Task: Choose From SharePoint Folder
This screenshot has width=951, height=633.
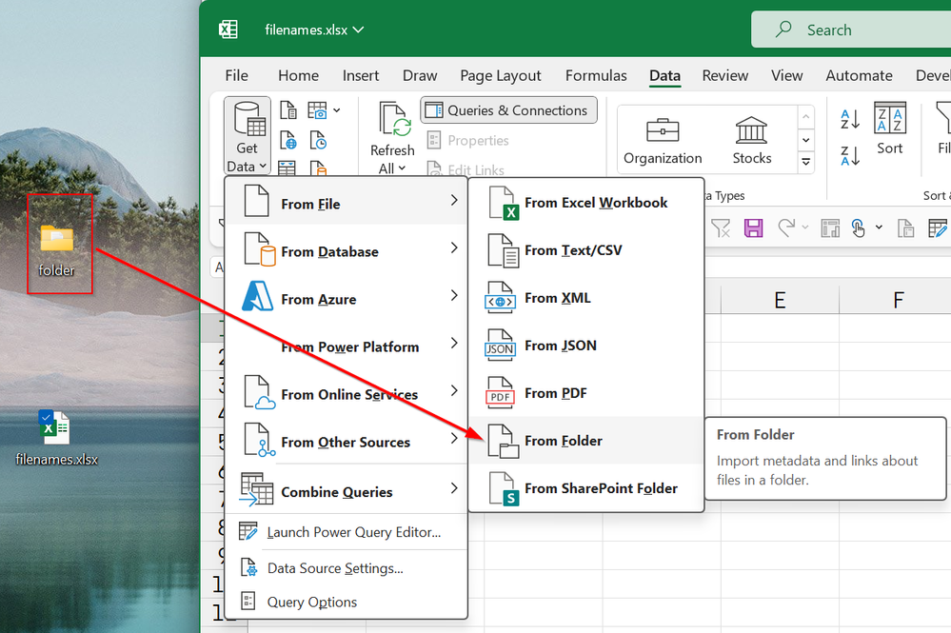Action: pos(585,488)
